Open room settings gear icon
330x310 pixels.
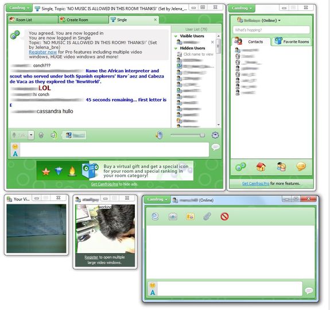click(x=215, y=135)
